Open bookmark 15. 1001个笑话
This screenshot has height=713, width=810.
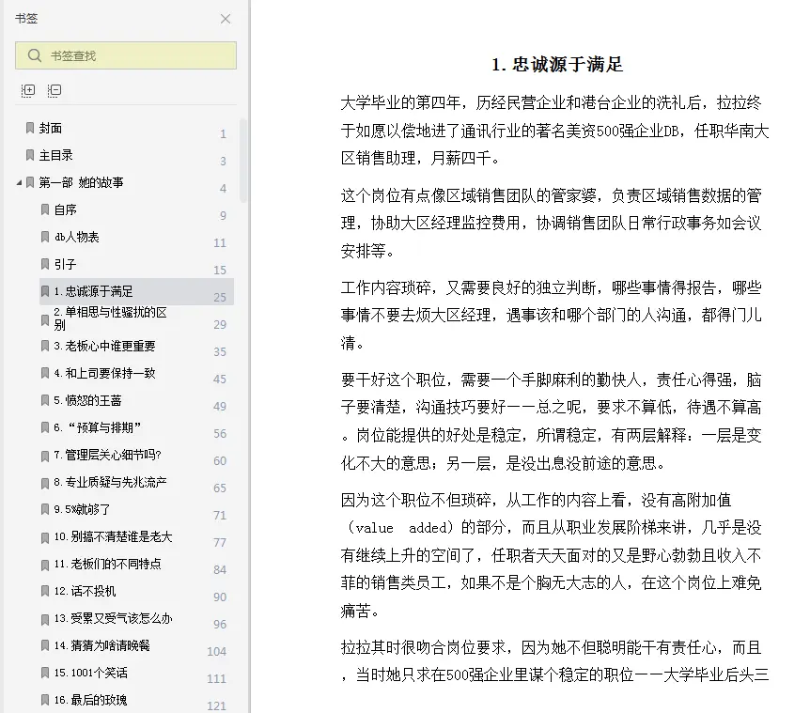[90, 674]
